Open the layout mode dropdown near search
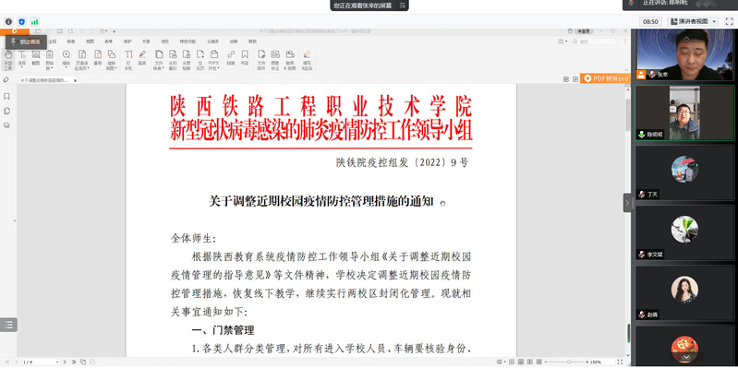Viewport: 738px width, 368px height. pyautogui.click(x=562, y=42)
